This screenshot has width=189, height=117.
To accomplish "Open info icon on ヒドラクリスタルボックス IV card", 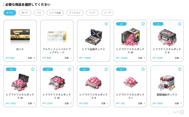I will (33, 69).
